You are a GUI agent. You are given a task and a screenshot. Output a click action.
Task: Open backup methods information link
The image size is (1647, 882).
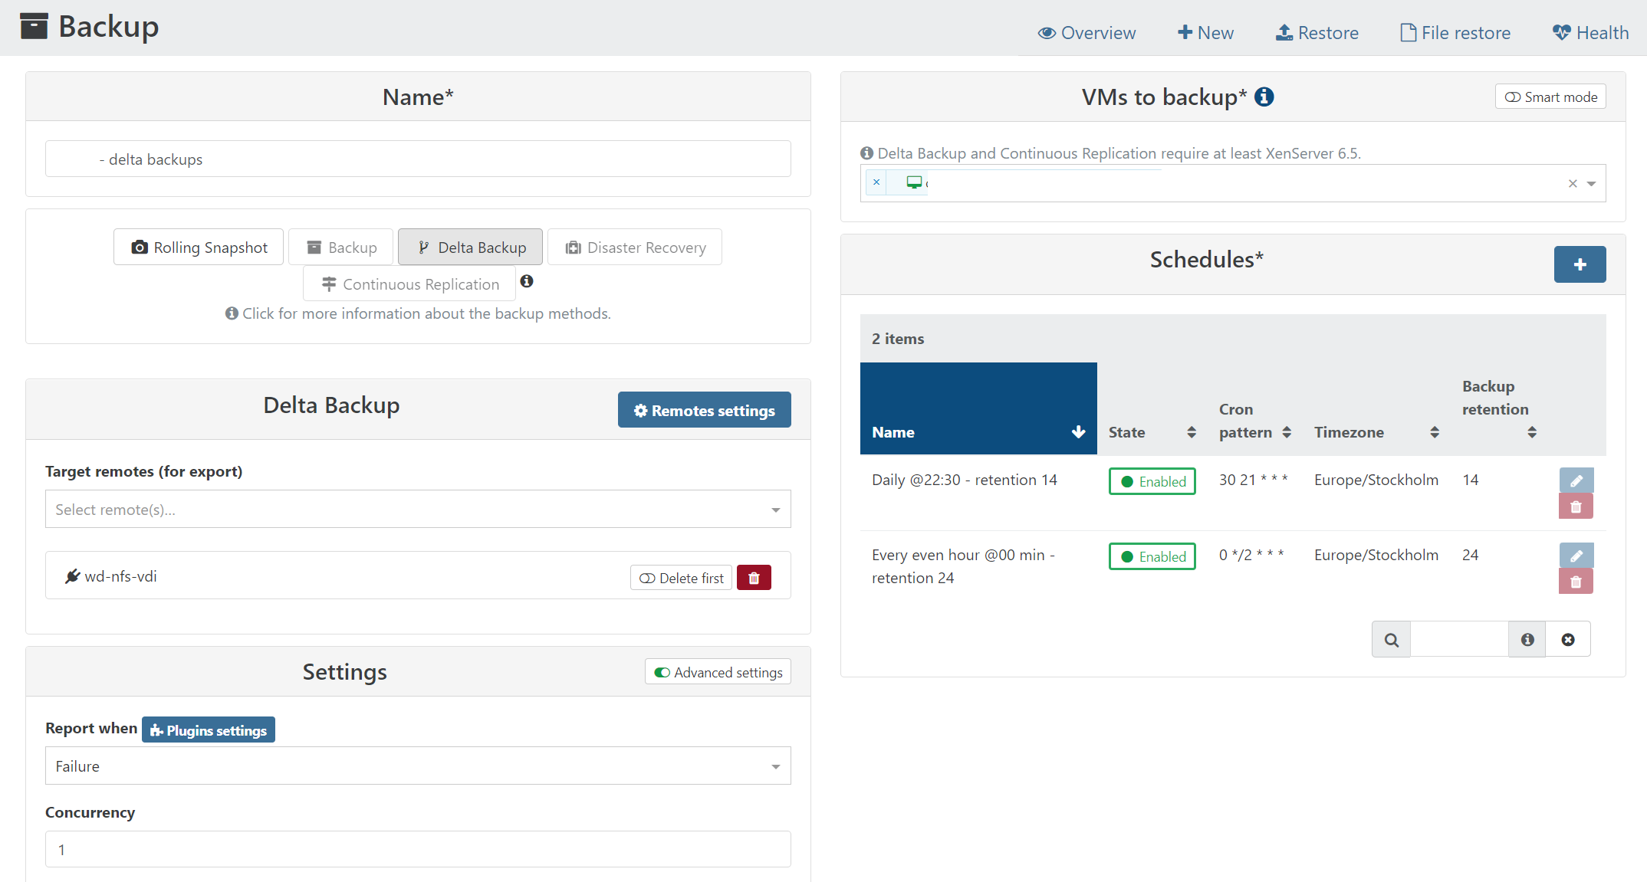click(x=418, y=313)
